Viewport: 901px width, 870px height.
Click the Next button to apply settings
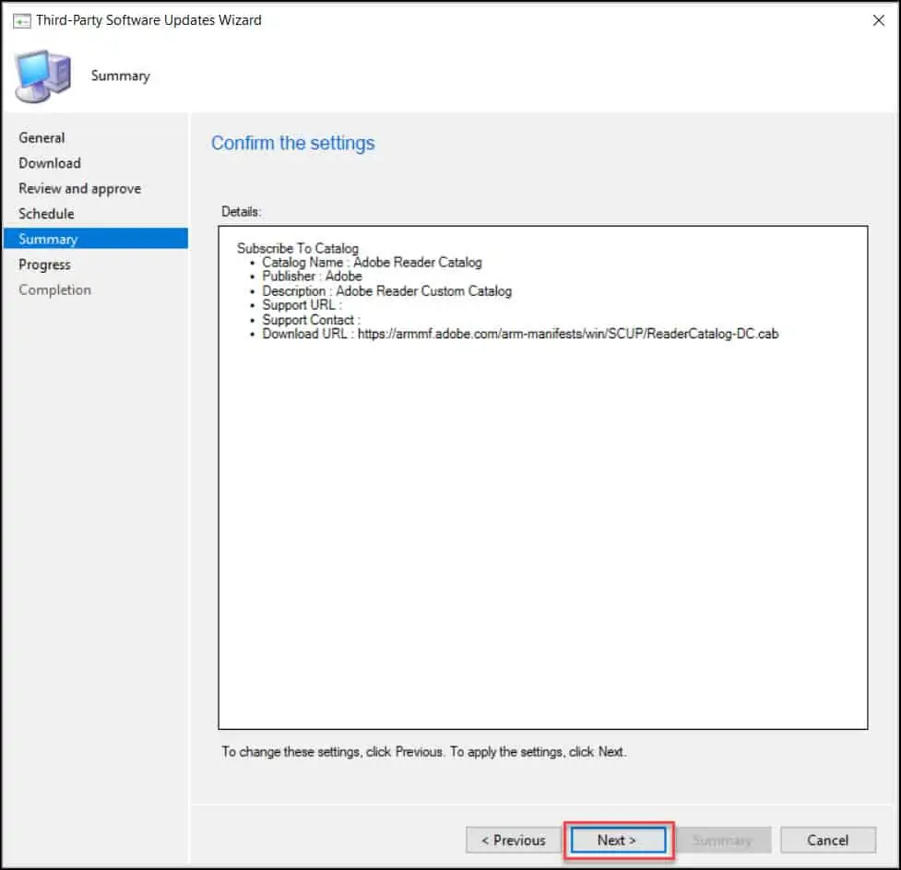point(618,841)
